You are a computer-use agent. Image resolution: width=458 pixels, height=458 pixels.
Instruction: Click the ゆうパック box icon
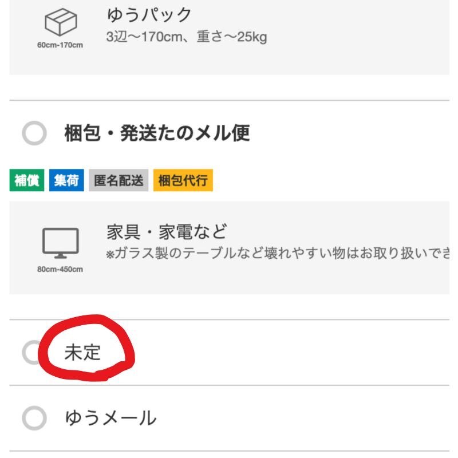pos(60,25)
